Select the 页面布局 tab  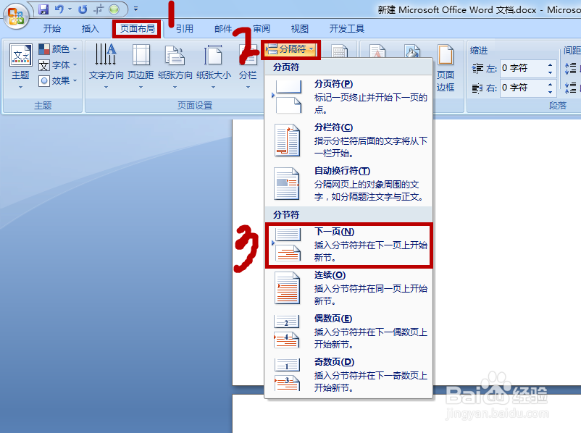pos(137,28)
